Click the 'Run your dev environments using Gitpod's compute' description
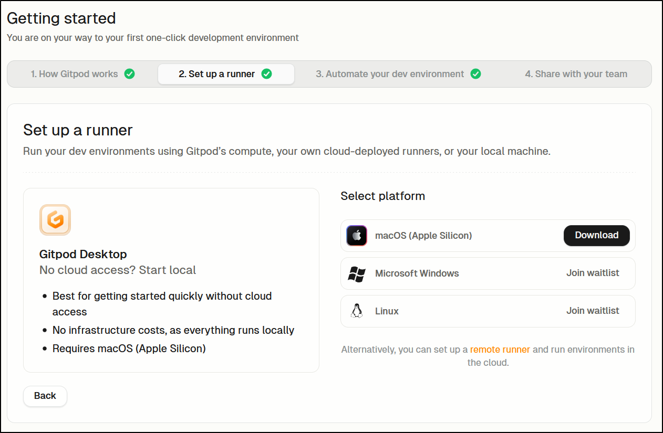The height and width of the screenshot is (433, 663). pyautogui.click(x=287, y=152)
